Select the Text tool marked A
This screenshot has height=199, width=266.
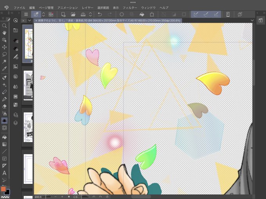click(4, 173)
